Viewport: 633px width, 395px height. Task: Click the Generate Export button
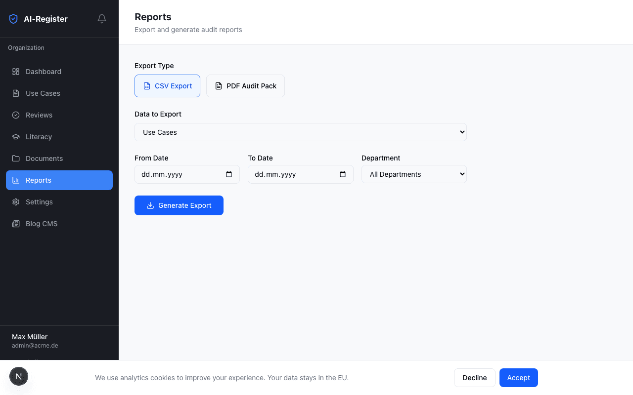tap(179, 205)
